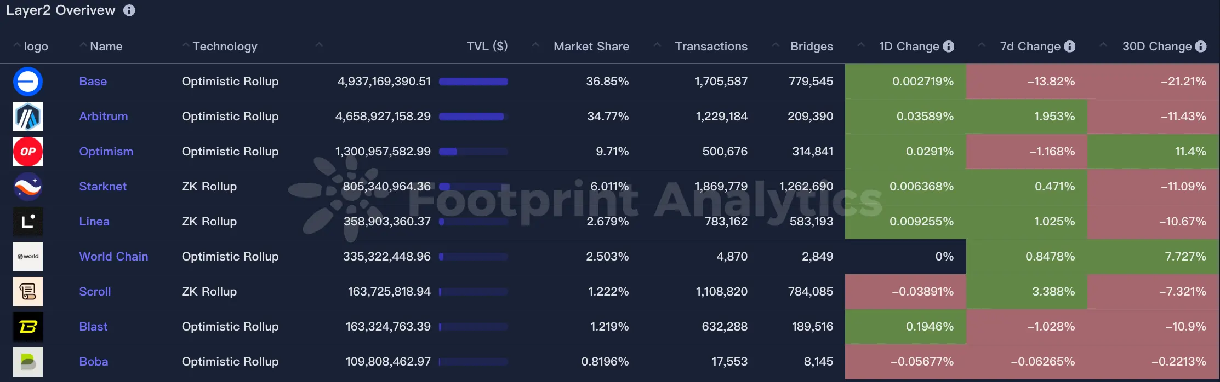Click the Base logo icon
The height and width of the screenshot is (382, 1220).
pos(28,82)
